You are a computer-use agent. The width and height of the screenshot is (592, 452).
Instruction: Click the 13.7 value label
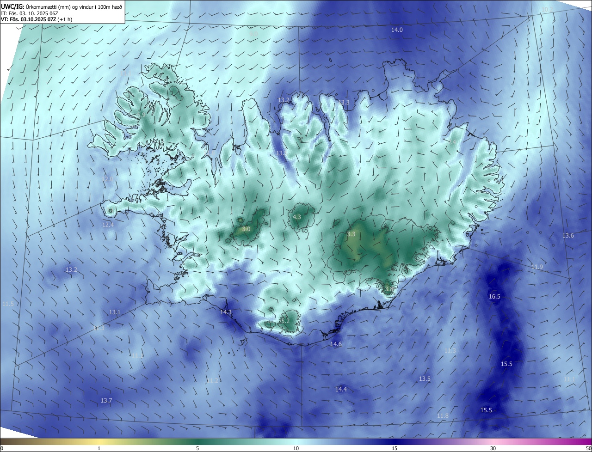tap(106, 400)
